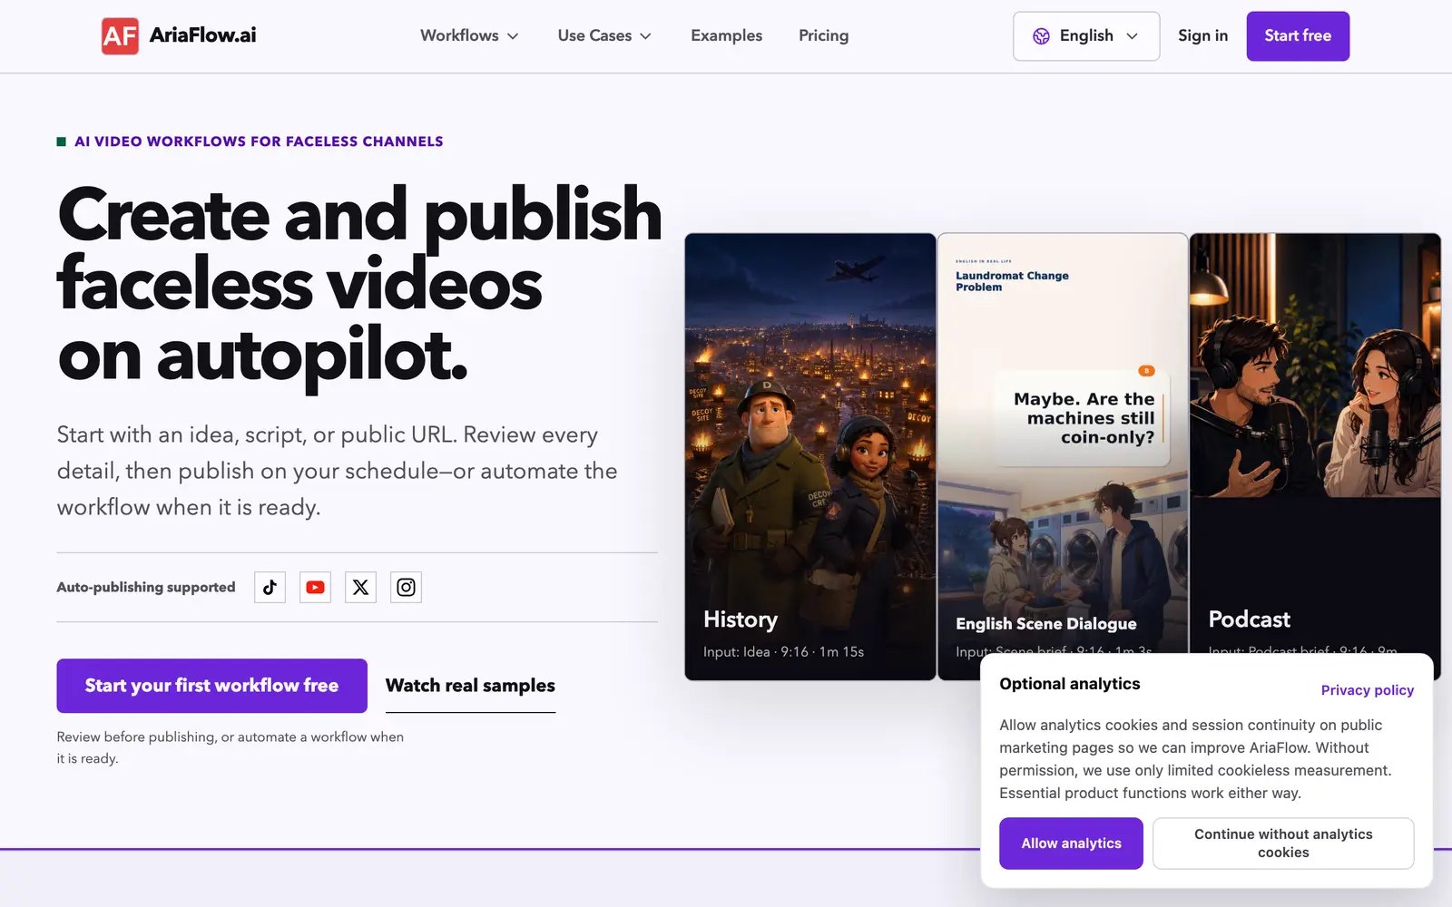Click the Allow analytics button

click(1071, 844)
